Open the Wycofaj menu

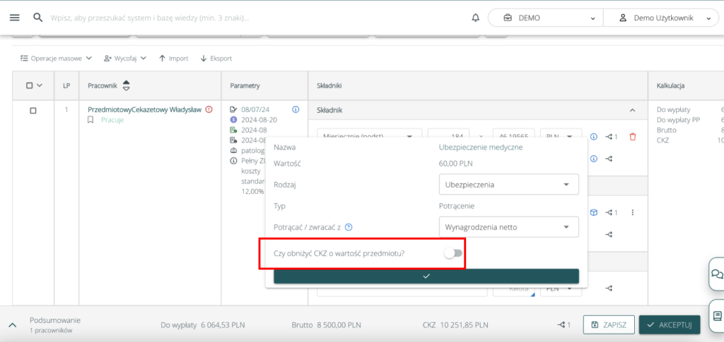click(x=125, y=59)
